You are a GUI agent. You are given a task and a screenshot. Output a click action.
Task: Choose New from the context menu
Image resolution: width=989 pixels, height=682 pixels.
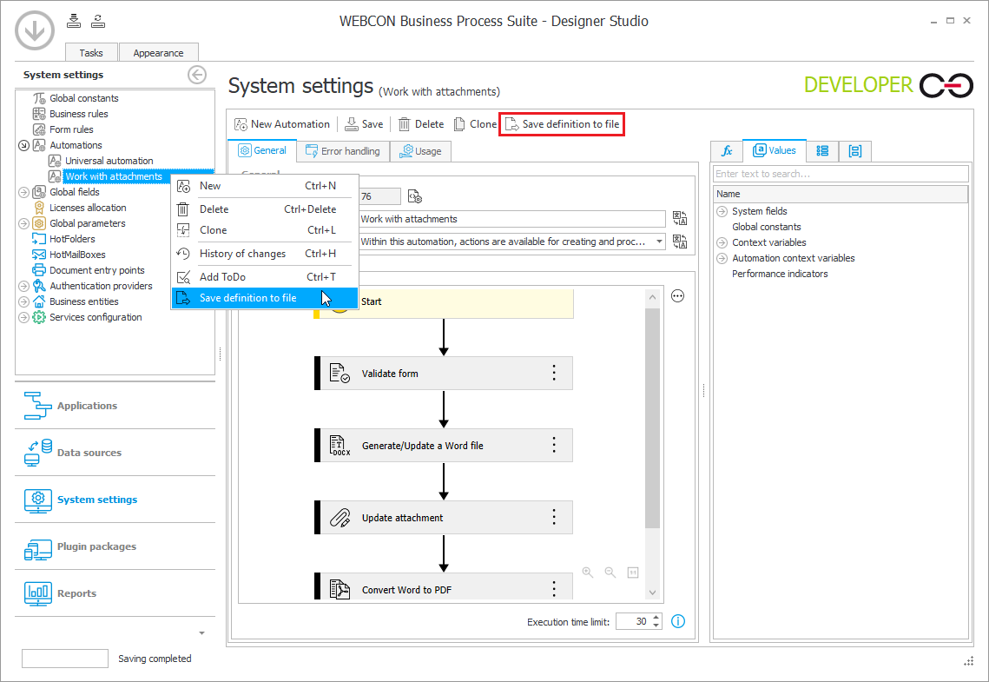[264, 185]
